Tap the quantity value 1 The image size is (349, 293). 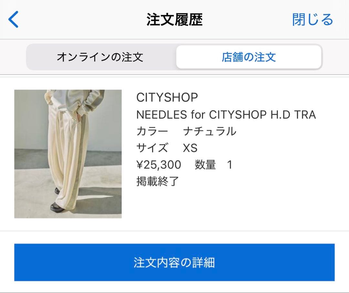point(230,165)
